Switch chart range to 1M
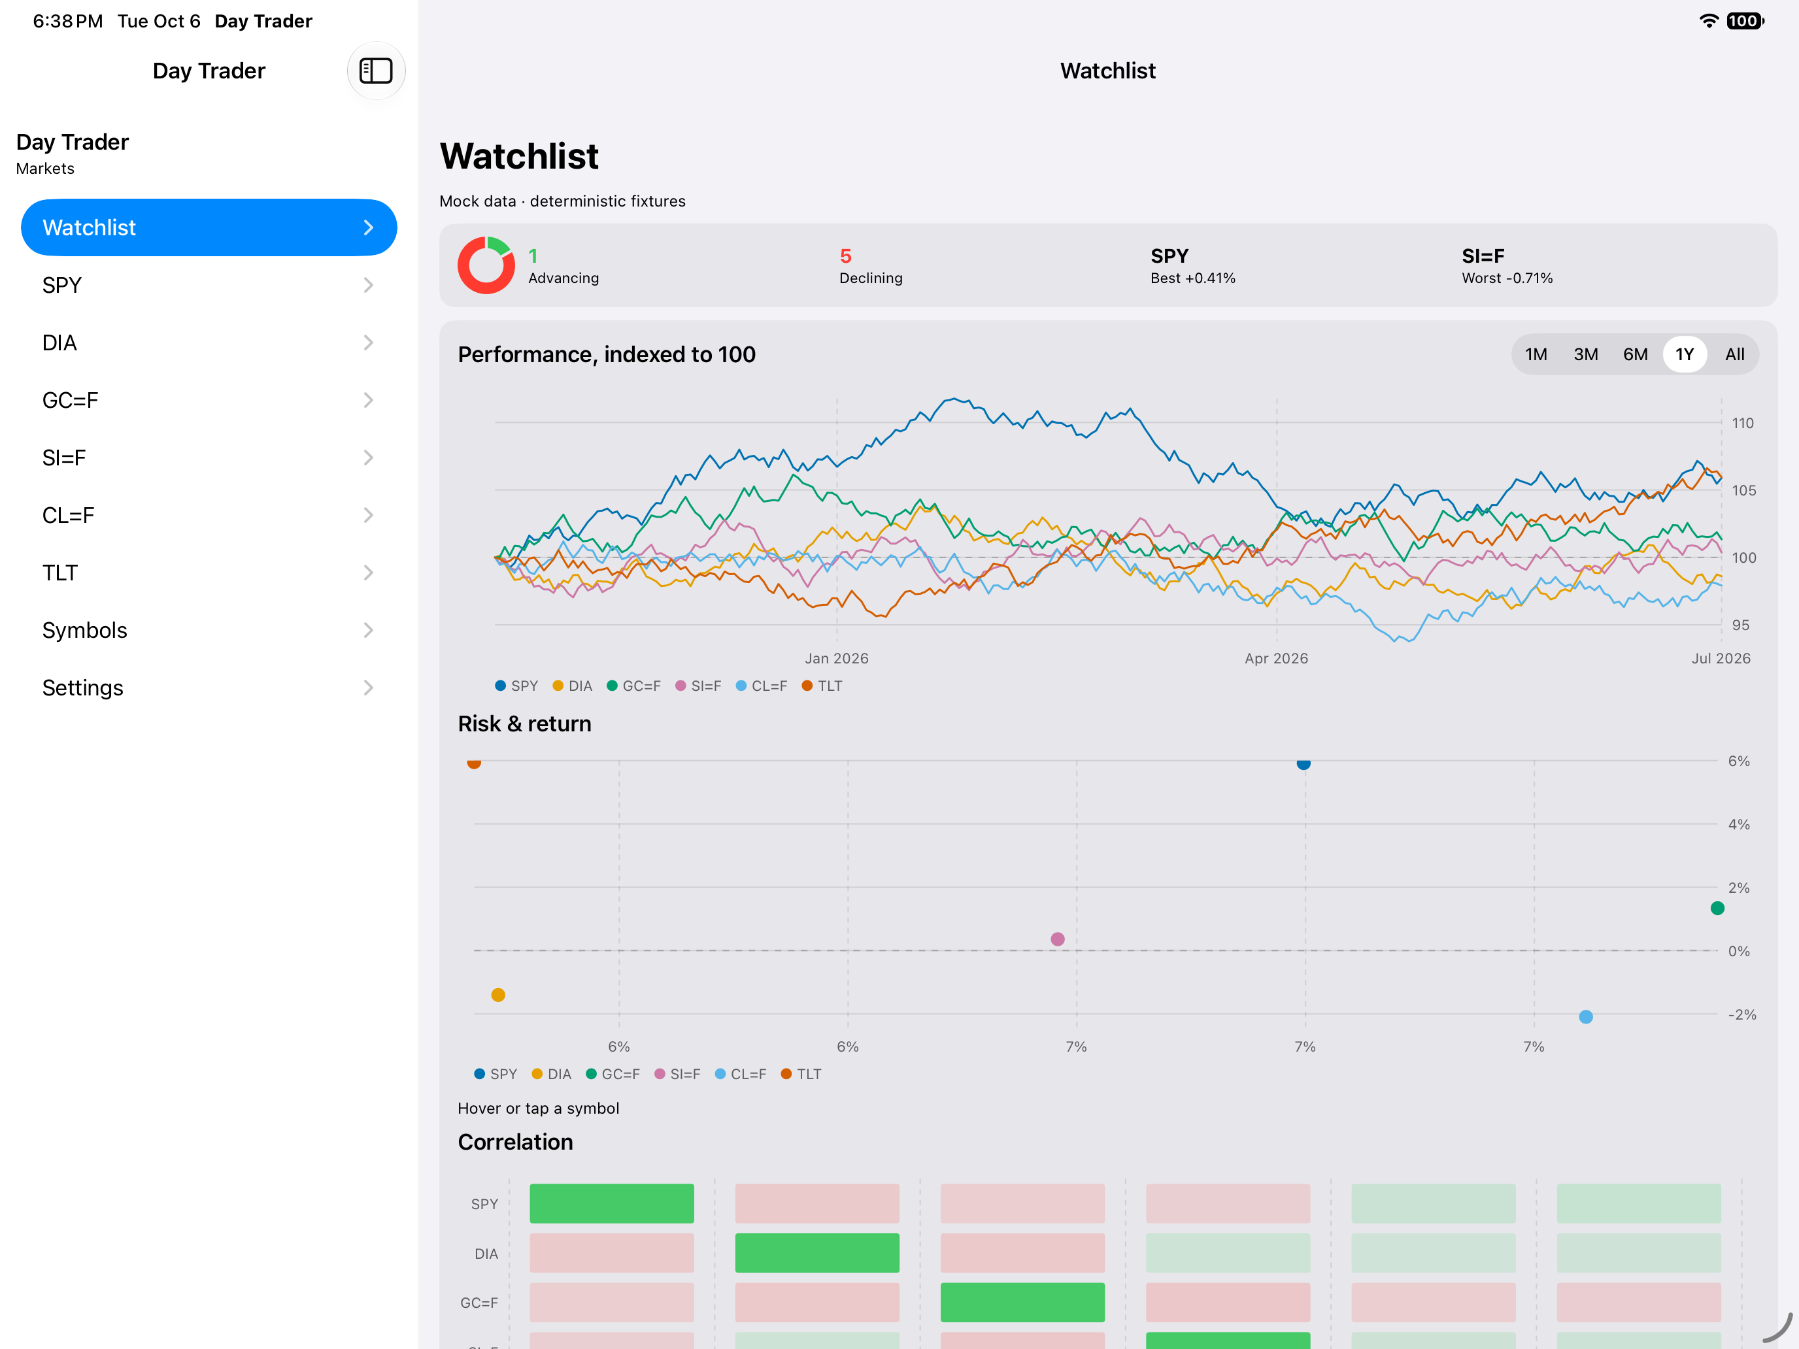 click(x=1536, y=354)
